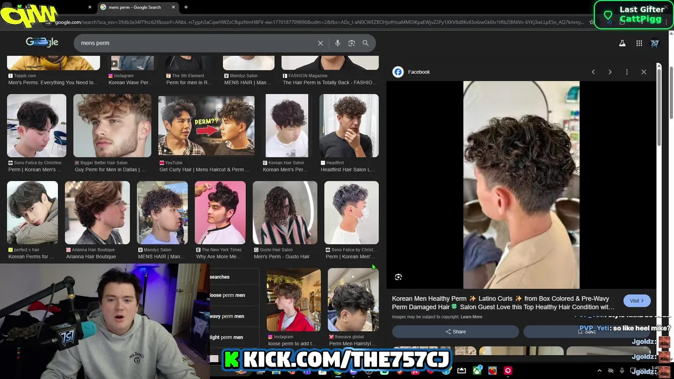Close the image preview panel
The image size is (674, 379).
(x=643, y=72)
